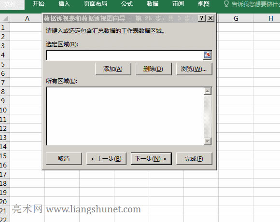The image size is (280, 222).
Task: Click the collapse dialog range selector icon
Action: (207, 55)
